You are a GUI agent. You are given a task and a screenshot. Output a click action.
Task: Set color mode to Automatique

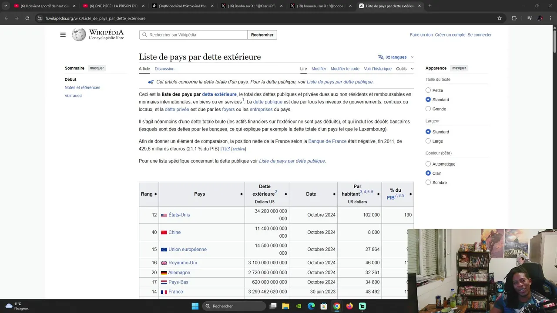(428, 164)
